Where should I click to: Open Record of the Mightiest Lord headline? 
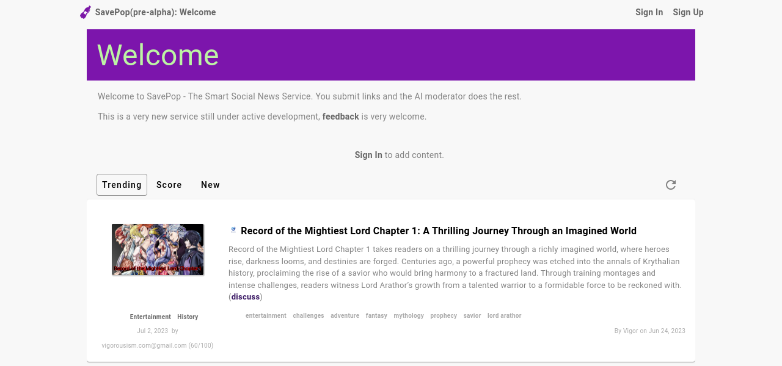[438, 231]
